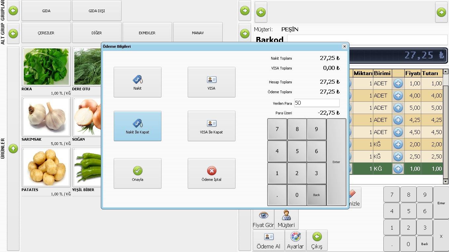Click the Çıkış exit button
The height and width of the screenshot is (252, 449).
point(317,240)
